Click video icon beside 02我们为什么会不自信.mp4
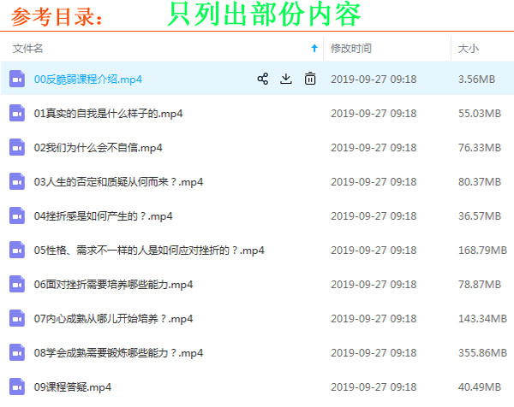The image size is (514, 407). click(x=16, y=147)
